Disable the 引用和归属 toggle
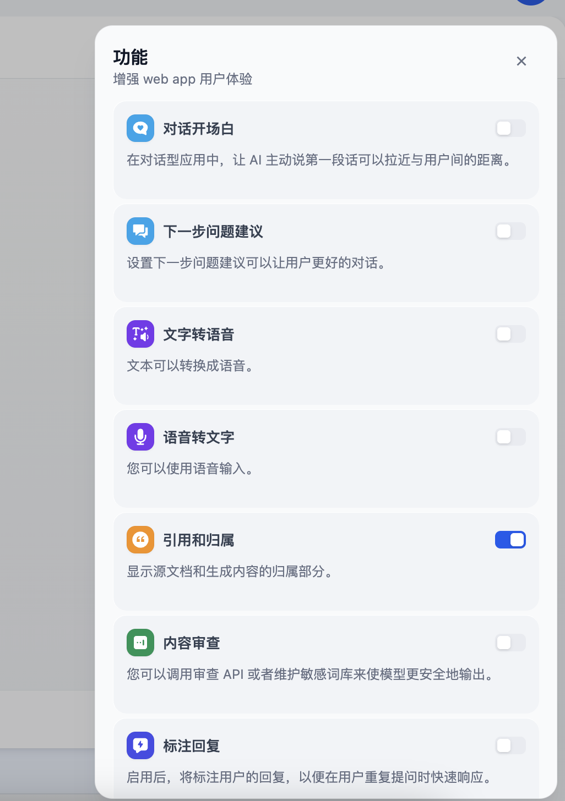Image resolution: width=565 pixels, height=801 pixels. click(510, 540)
